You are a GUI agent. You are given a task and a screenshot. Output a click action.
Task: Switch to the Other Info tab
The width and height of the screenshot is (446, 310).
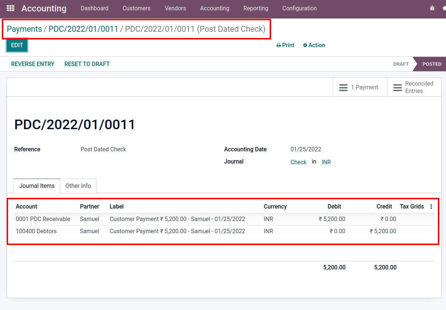[x=78, y=186]
